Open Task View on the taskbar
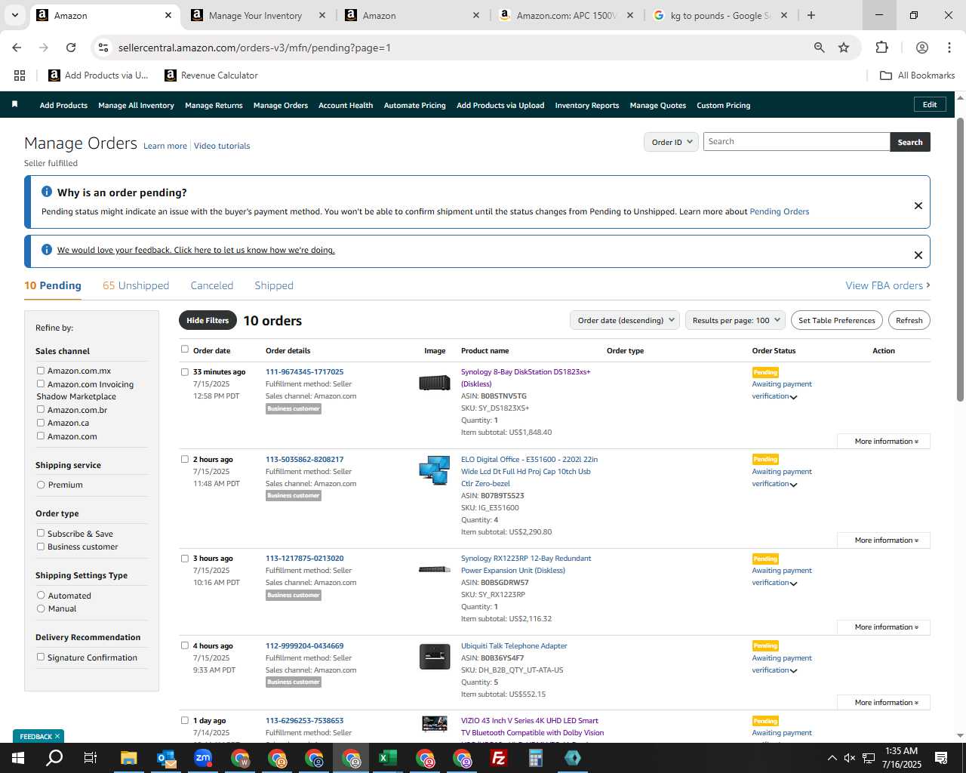 pyautogui.click(x=91, y=758)
